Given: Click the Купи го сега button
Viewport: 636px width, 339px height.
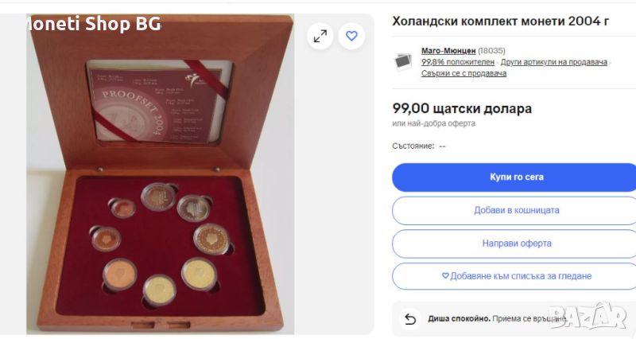Looking at the screenshot, I should tap(515, 177).
